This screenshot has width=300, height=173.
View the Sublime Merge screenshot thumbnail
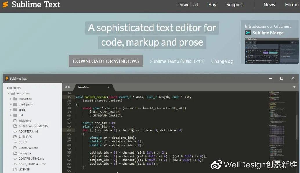[x=272, y=50]
